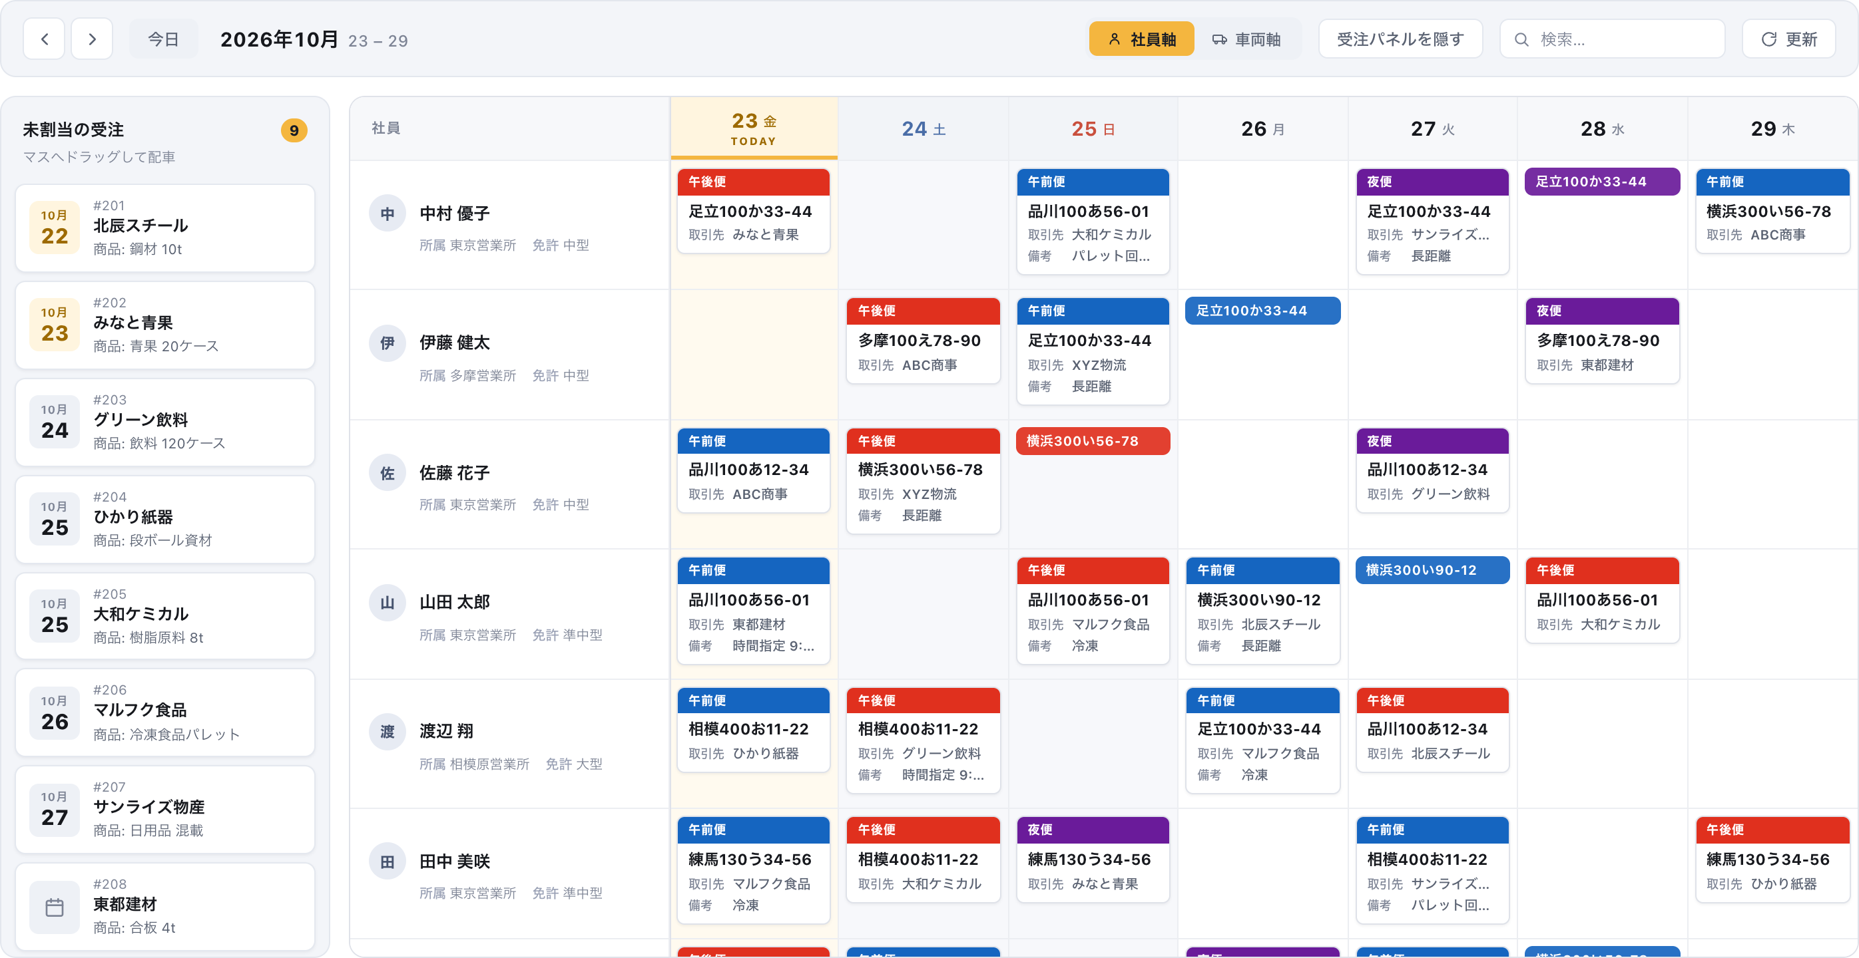The image size is (1859, 958).
Task: Select the 23 金 TODAY column header
Action: tap(754, 128)
